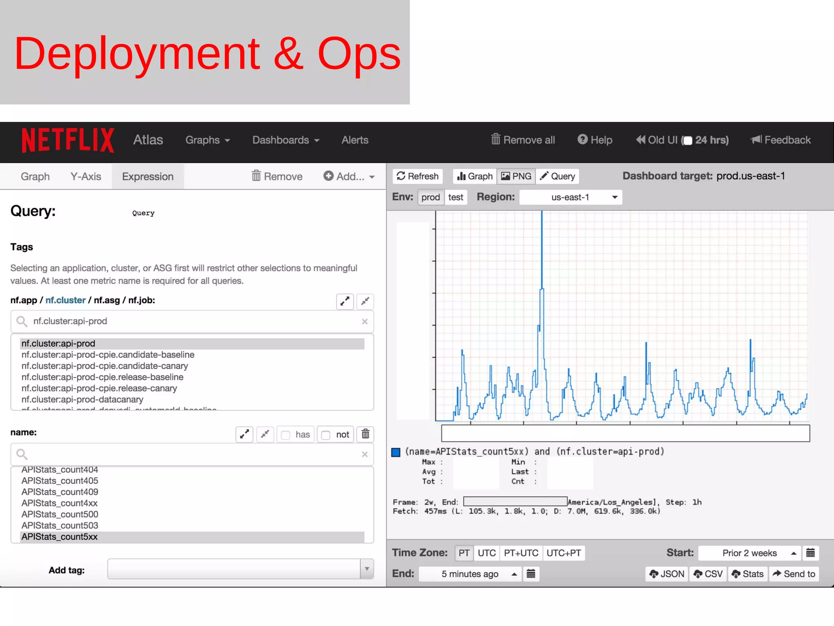
Task: Remove the current expression
Action: 277,176
